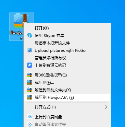125x127 pixels.
Task: Extract via 解压到 Flowjo.7.6\ (E)
Action: [x=67, y=98]
